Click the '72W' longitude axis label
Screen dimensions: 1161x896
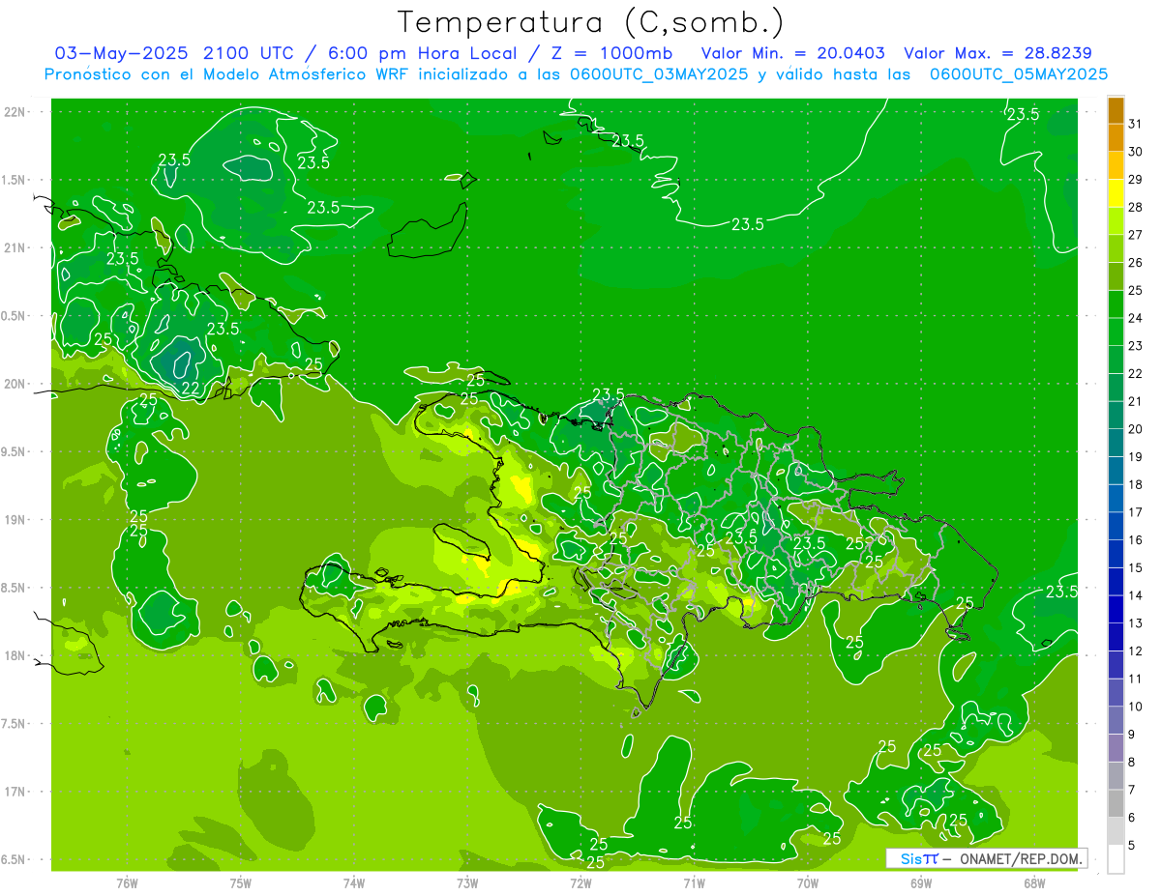[580, 882]
